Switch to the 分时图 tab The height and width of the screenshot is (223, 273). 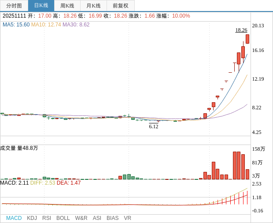14,6
